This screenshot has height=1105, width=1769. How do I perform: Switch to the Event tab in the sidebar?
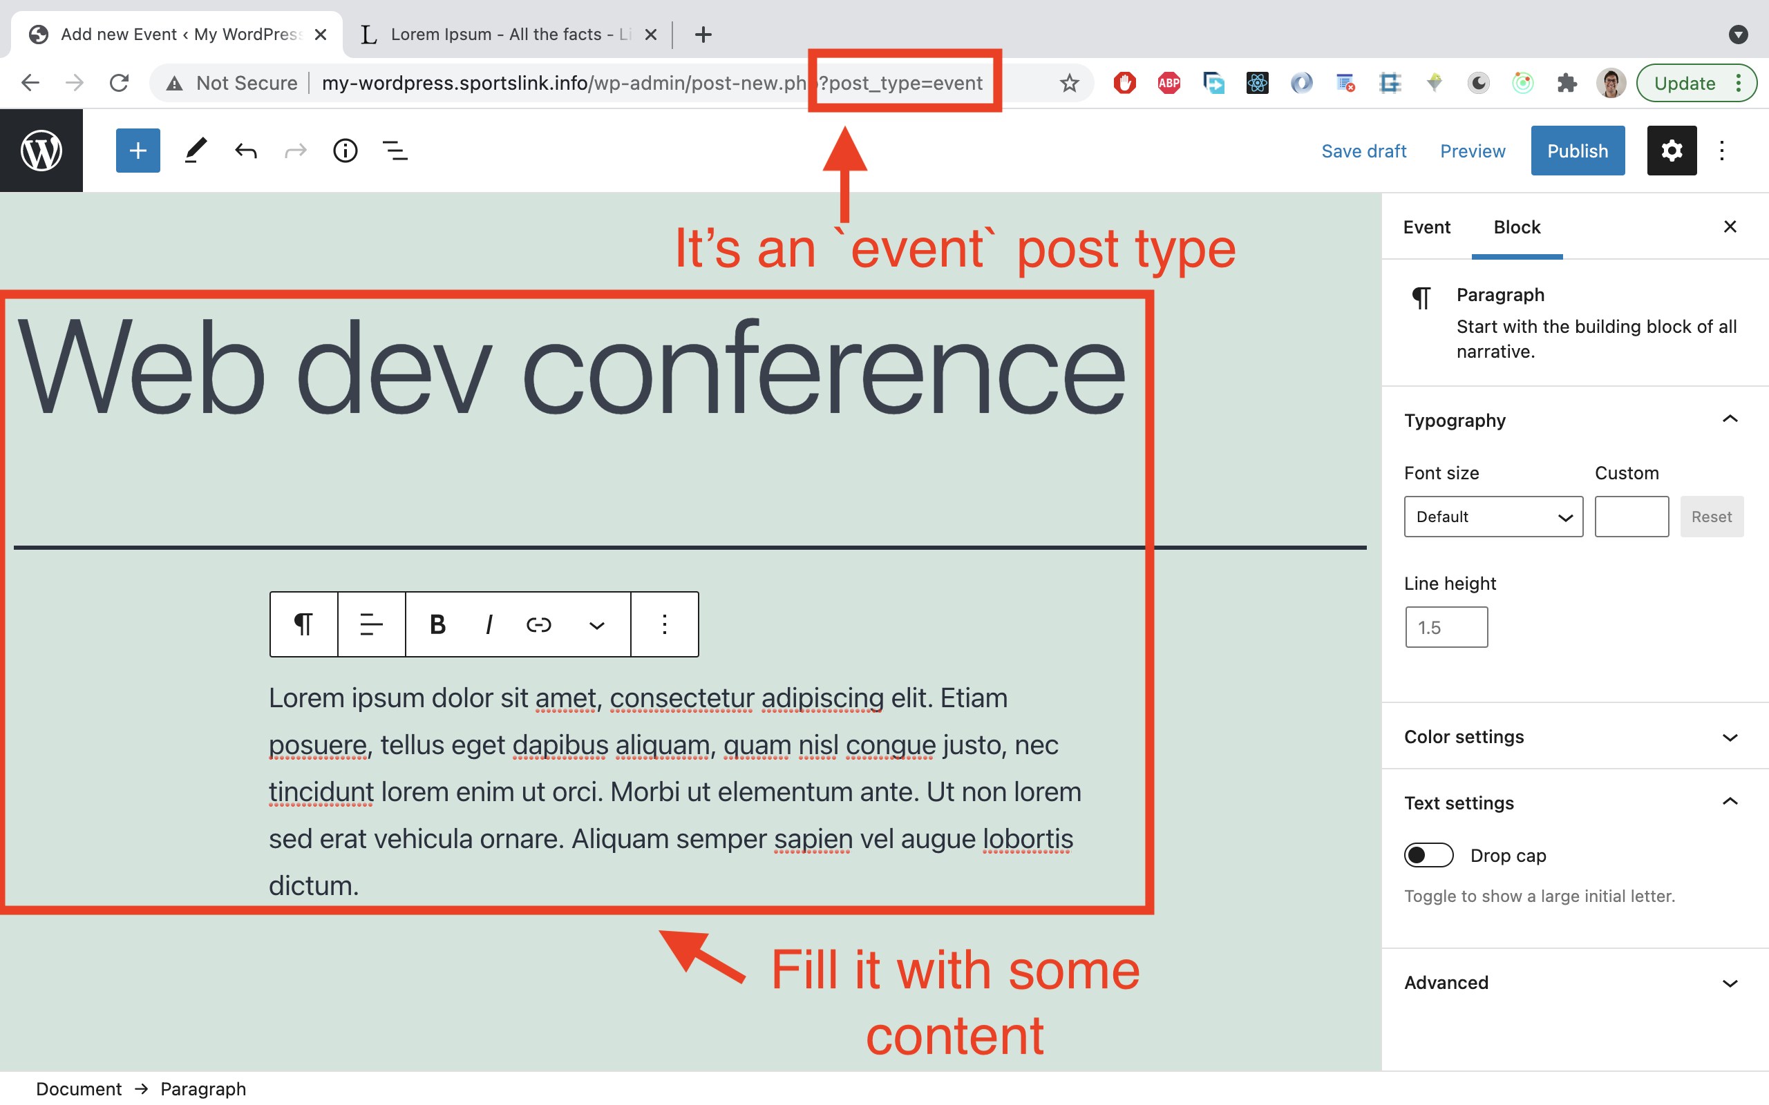coord(1426,227)
